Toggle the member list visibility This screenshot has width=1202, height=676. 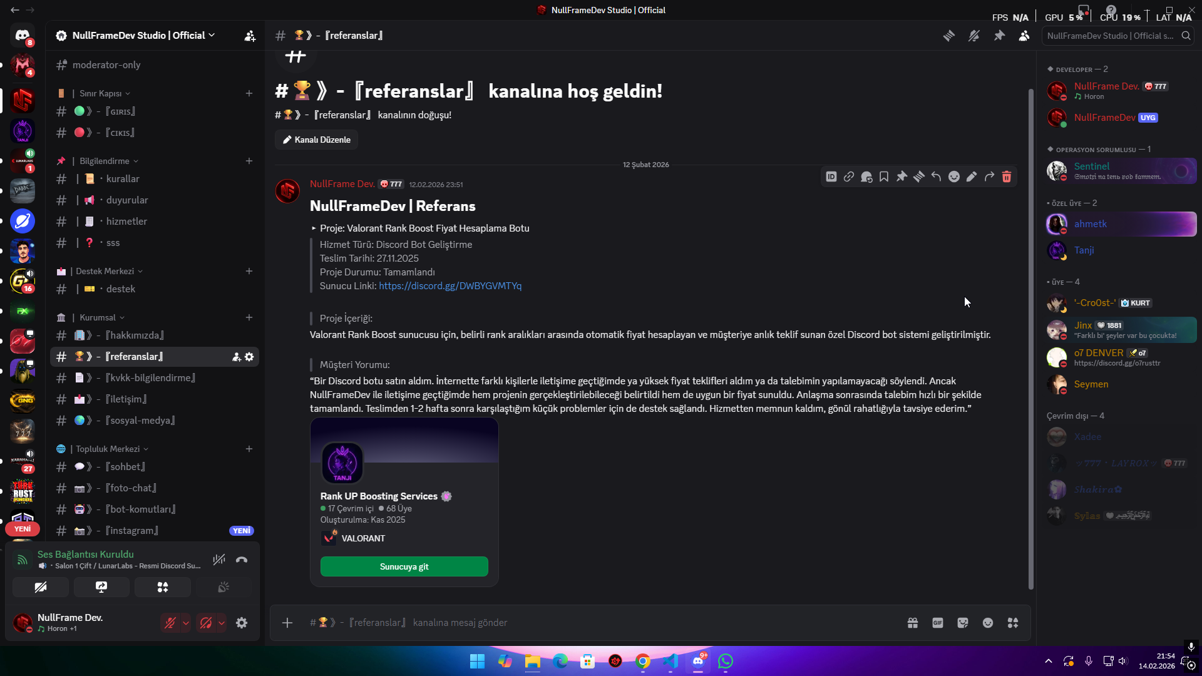[x=1024, y=36]
